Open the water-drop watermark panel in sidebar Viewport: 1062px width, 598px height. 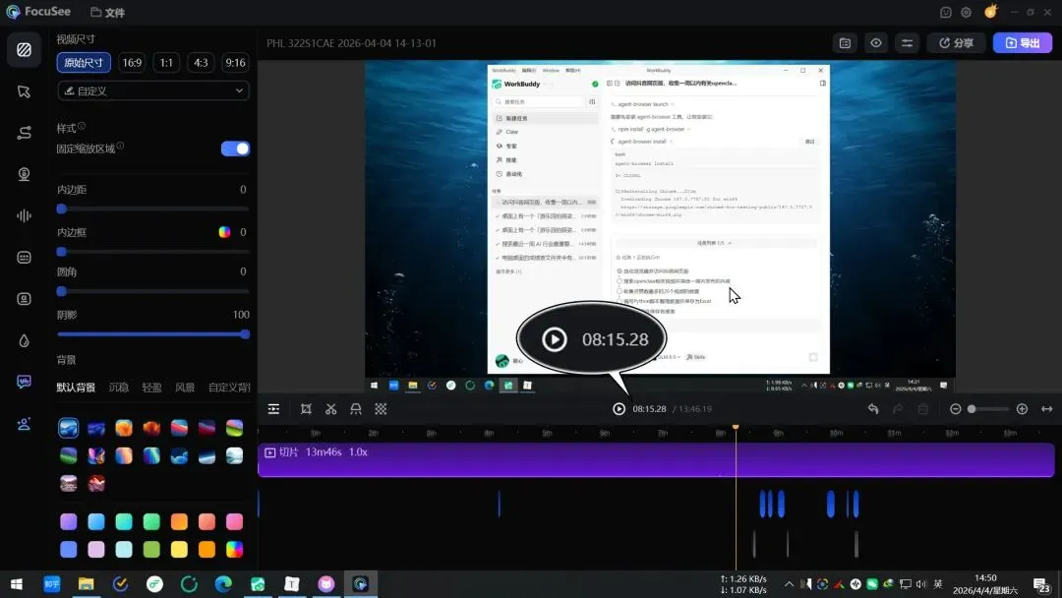click(24, 340)
